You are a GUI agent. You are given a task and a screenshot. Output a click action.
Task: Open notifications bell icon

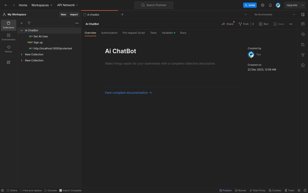[270, 5]
